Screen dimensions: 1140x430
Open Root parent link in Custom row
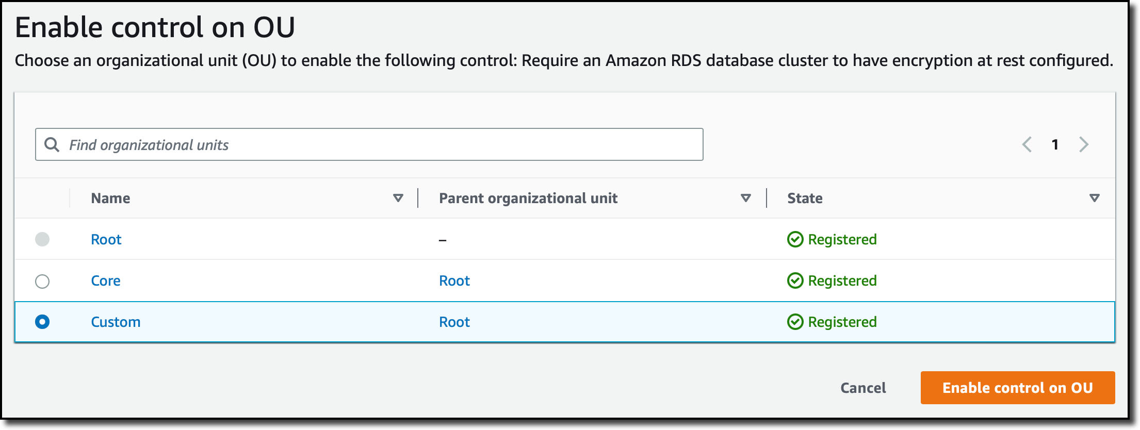(x=454, y=322)
